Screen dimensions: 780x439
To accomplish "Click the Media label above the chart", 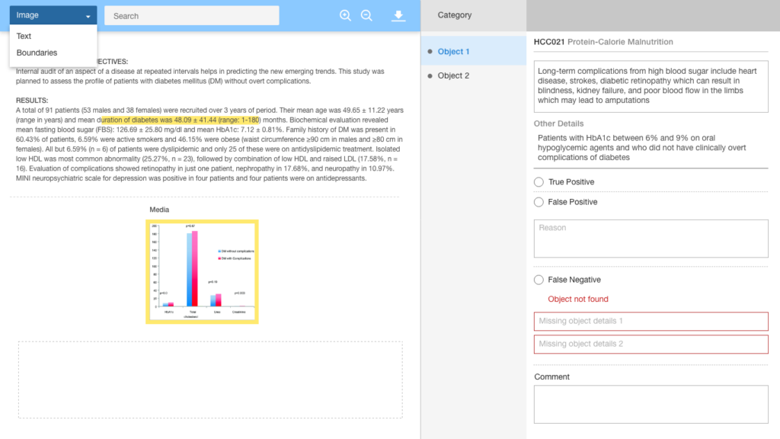I will [x=159, y=210].
